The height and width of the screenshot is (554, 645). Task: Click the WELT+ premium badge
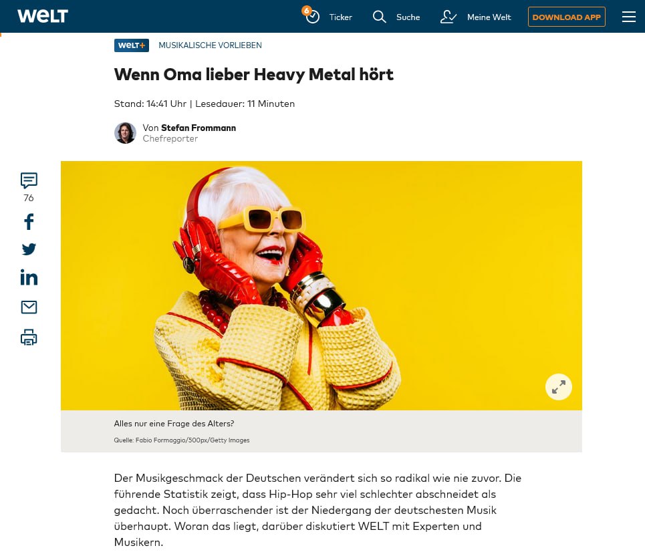pos(132,45)
